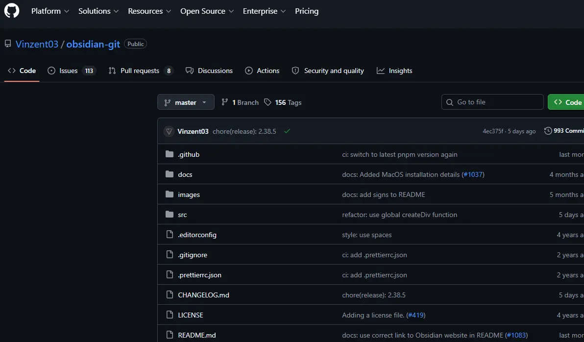The image size is (584, 342).
Task: Select the Code tab
Action: click(22, 71)
